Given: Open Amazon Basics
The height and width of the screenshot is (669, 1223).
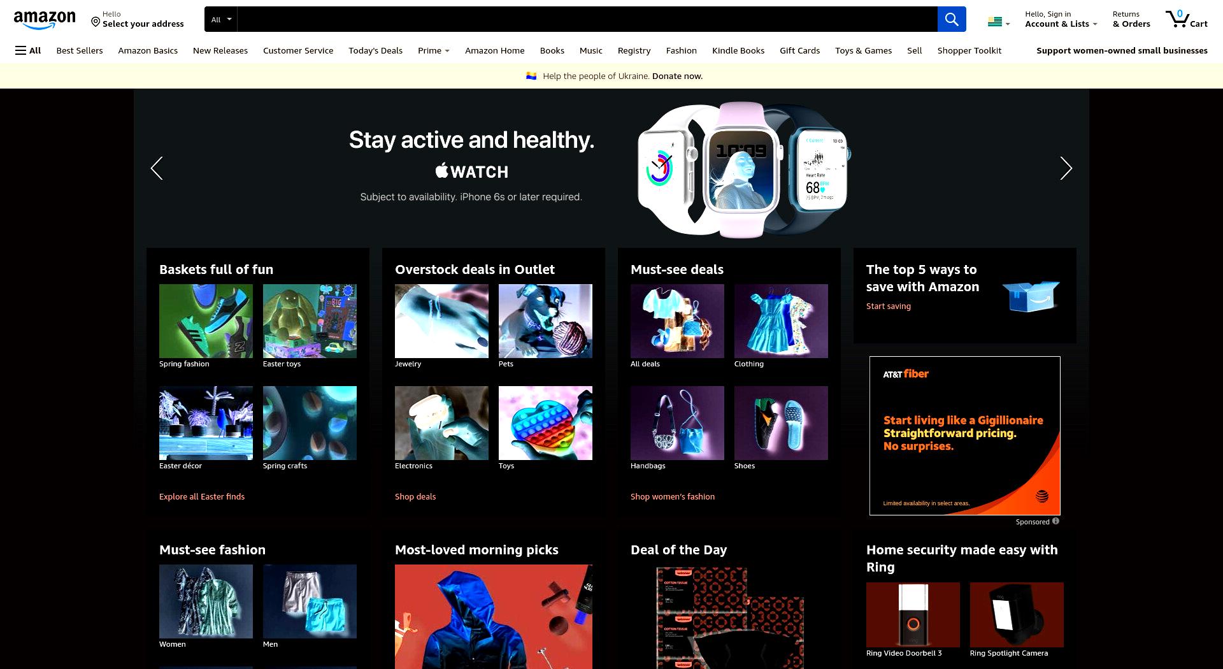Looking at the screenshot, I should coord(148,50).
